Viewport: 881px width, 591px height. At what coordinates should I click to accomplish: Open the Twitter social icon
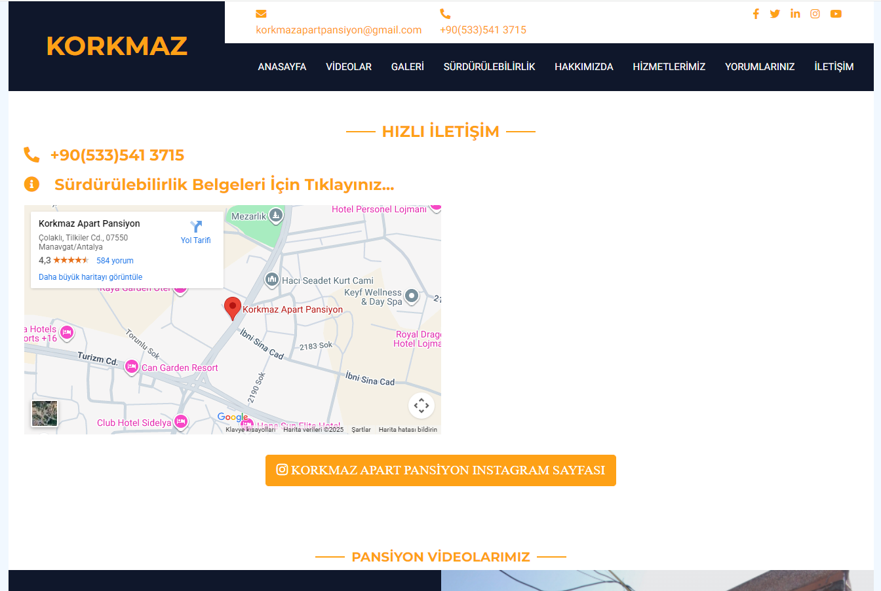tap(775, 13)
